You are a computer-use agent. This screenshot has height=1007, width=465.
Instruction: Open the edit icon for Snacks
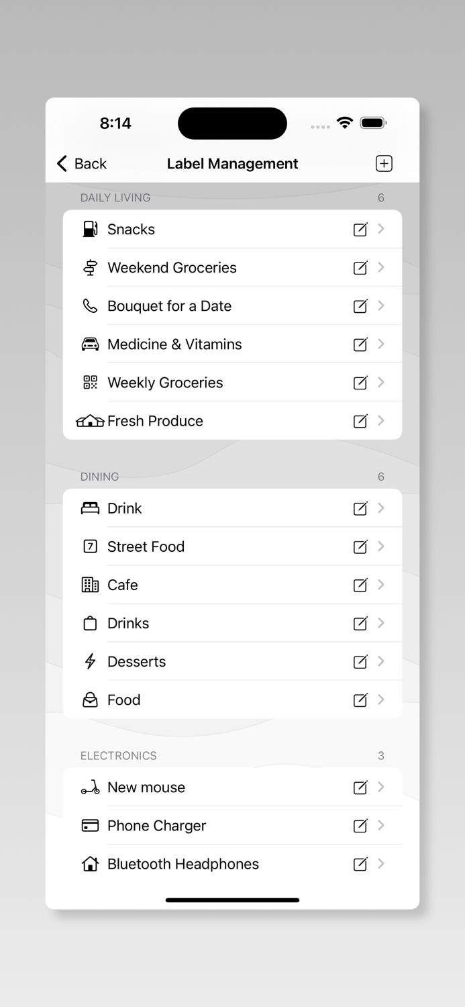point(360,229)
